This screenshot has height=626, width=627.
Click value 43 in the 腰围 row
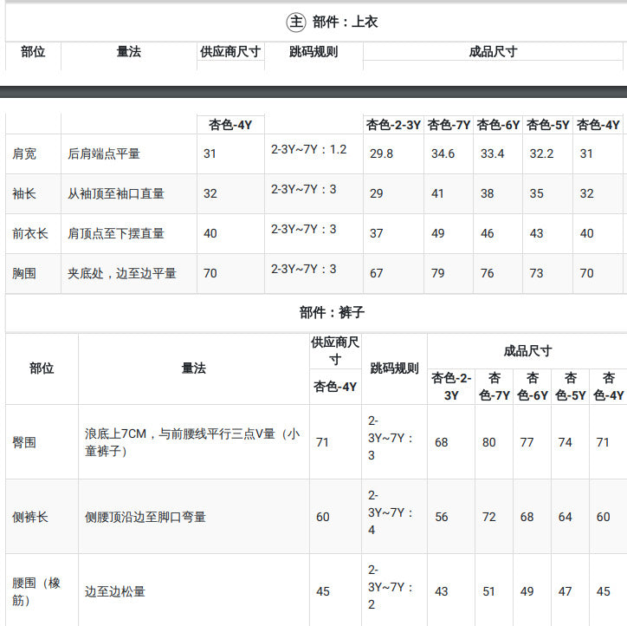point(442,591)
